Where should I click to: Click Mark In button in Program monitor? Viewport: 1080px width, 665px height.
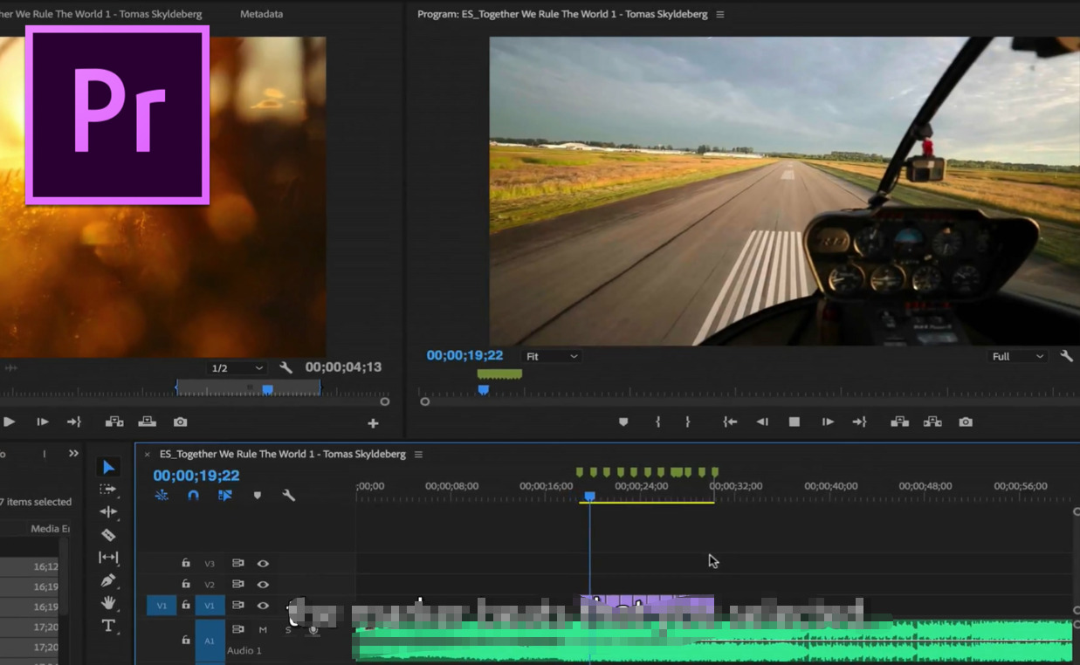point(657,422)
